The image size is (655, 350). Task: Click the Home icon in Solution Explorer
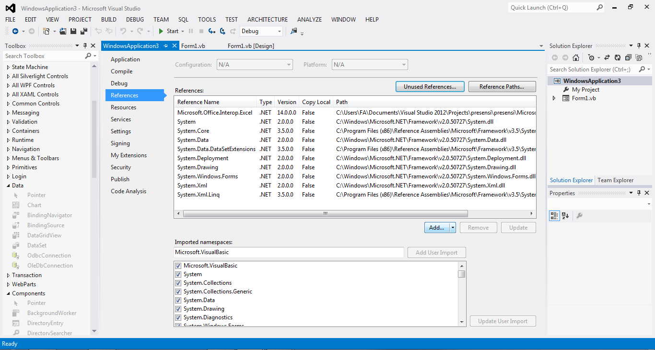576,57
